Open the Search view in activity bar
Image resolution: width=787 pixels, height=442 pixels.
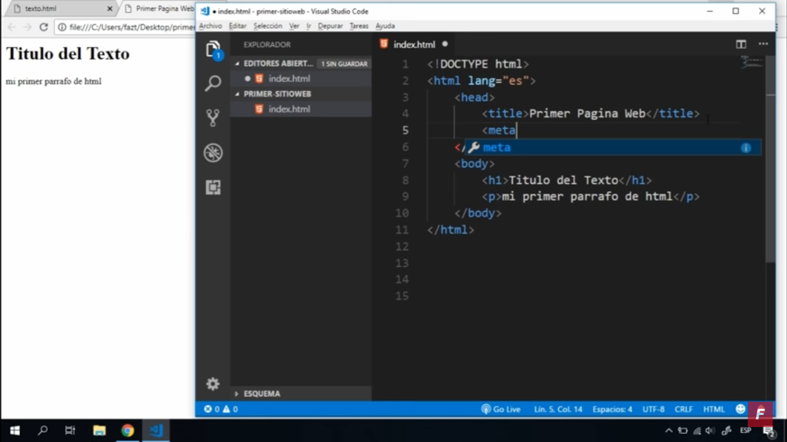213,83
